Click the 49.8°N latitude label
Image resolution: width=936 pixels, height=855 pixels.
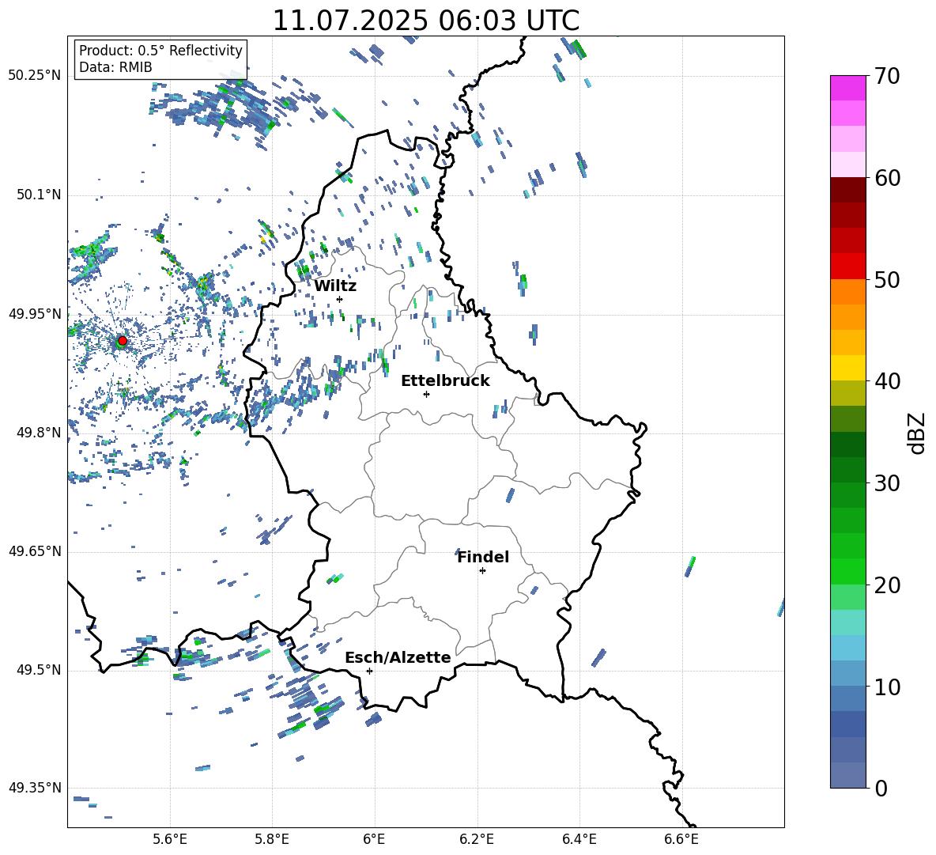38,433
